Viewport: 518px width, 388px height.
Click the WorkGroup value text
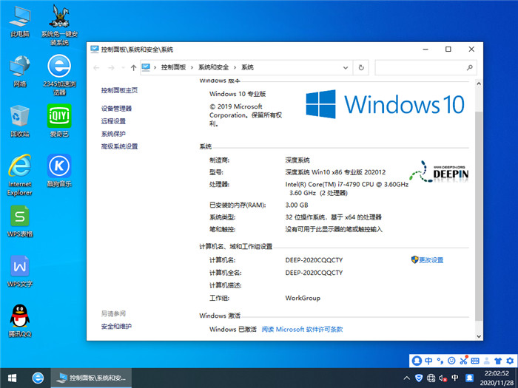[x=303, y=298]
